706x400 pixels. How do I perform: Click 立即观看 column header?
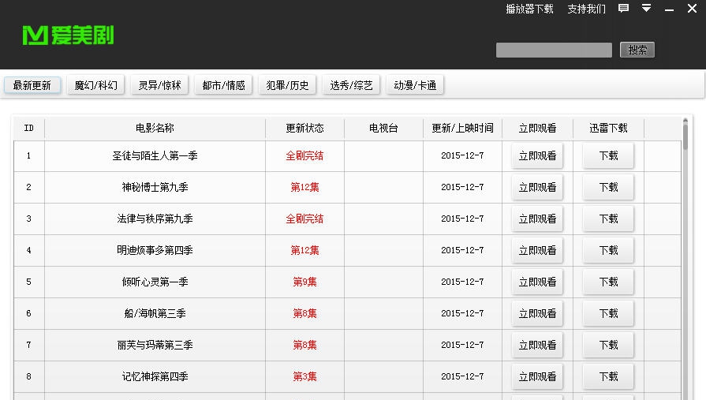click(538, 129)
